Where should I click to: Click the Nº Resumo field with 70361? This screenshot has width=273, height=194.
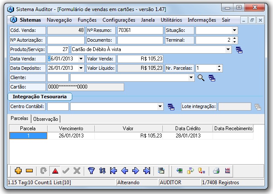point(140,30)
